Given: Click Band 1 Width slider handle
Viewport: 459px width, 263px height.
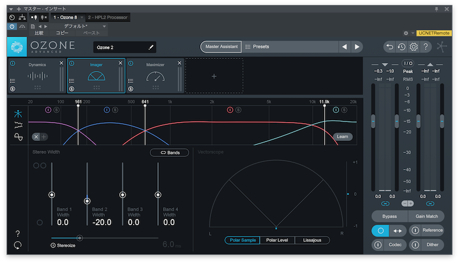Looking at the screenshot, I should point(52,195).
